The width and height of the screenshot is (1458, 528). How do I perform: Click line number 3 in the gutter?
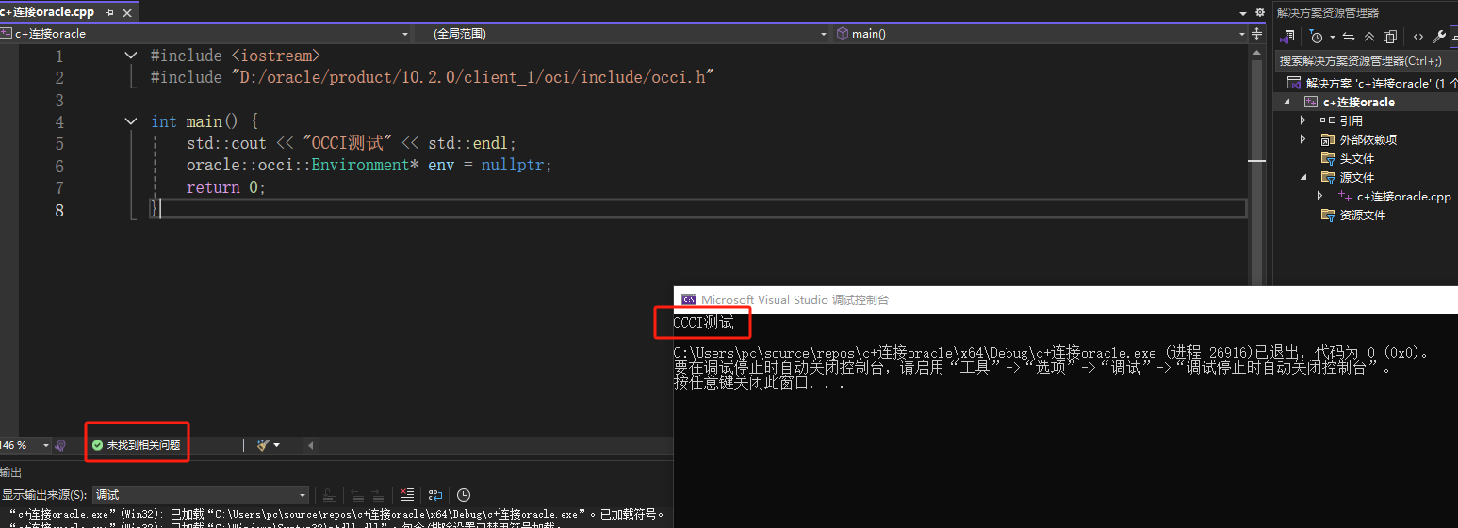tap(59, 100)
